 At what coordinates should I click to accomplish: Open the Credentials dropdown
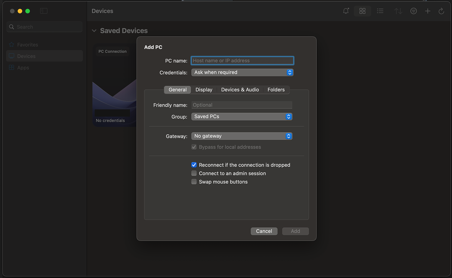[242, 72]
